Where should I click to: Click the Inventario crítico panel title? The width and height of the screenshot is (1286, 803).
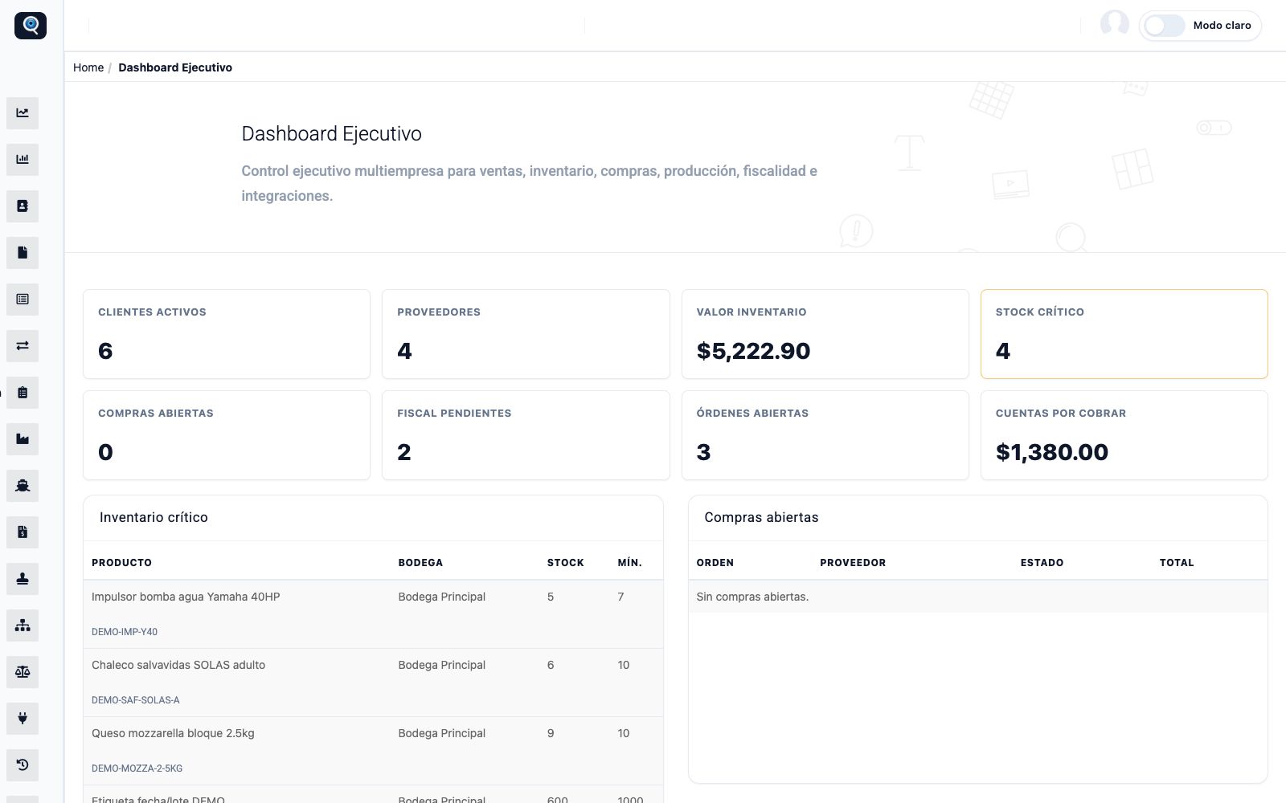tap(154, 517)
